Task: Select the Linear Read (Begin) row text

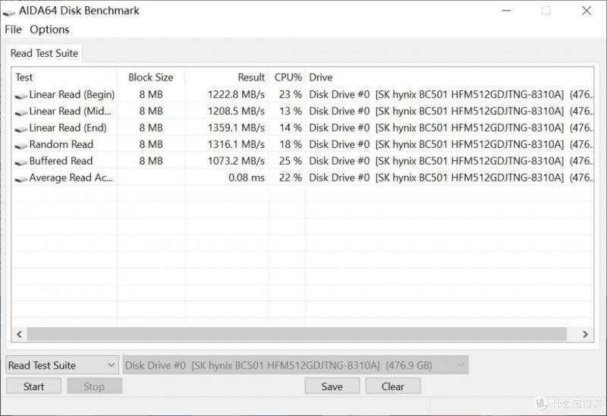Action: (x=72, y=94)
